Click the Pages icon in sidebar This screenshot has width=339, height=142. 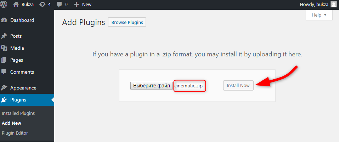coord(4,60)
